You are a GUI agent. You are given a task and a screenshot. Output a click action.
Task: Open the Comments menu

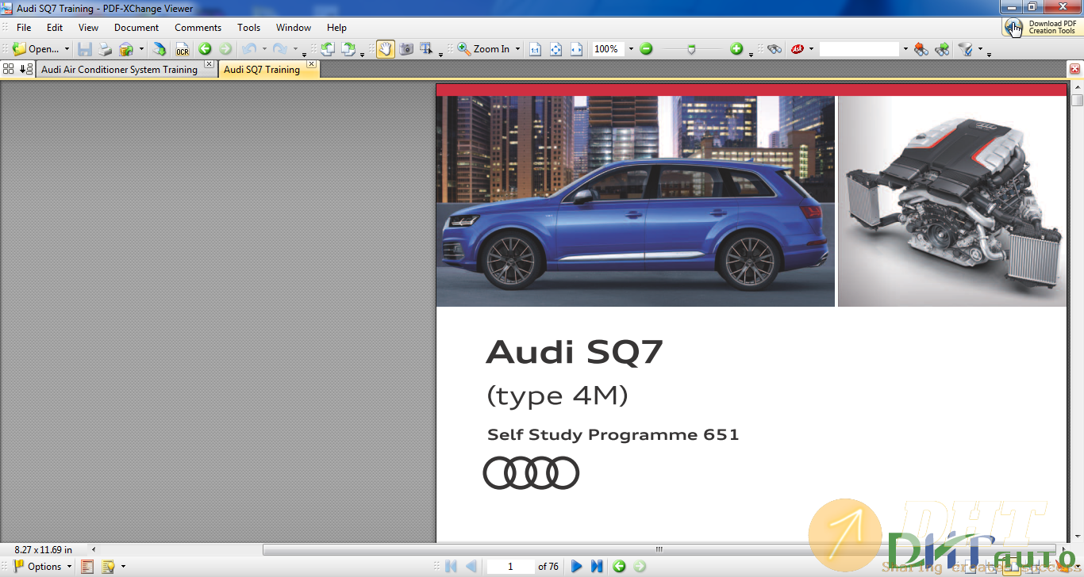click(x=198, y=27)
